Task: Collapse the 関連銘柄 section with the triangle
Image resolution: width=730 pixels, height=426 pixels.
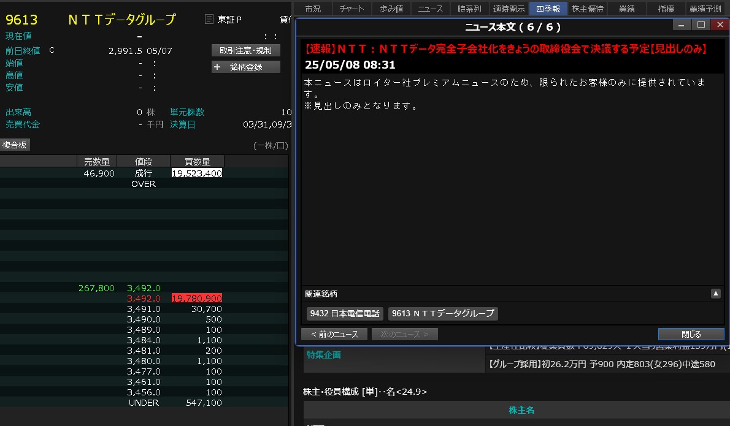Action: [x=715, y=294]
